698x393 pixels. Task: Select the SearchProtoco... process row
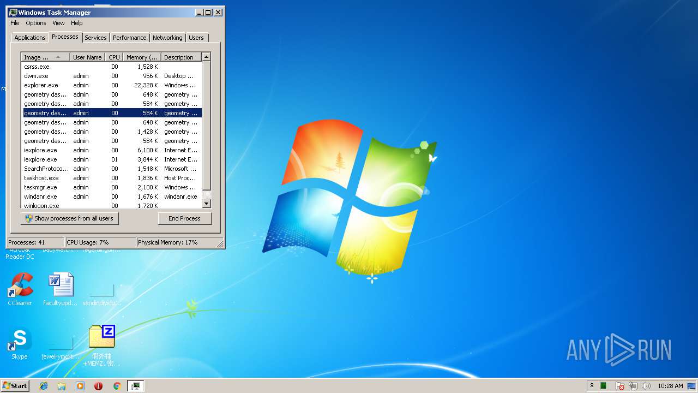click(x=112, y=169)
